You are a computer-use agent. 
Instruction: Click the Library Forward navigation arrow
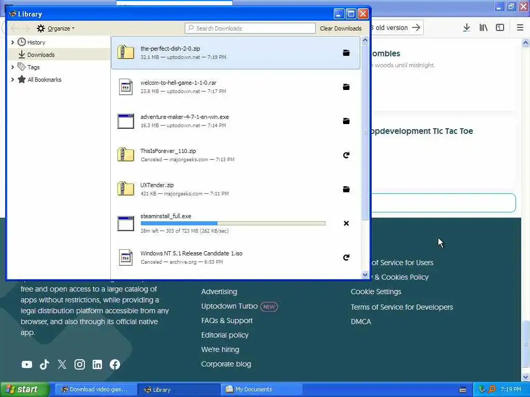tap(26, 28)
